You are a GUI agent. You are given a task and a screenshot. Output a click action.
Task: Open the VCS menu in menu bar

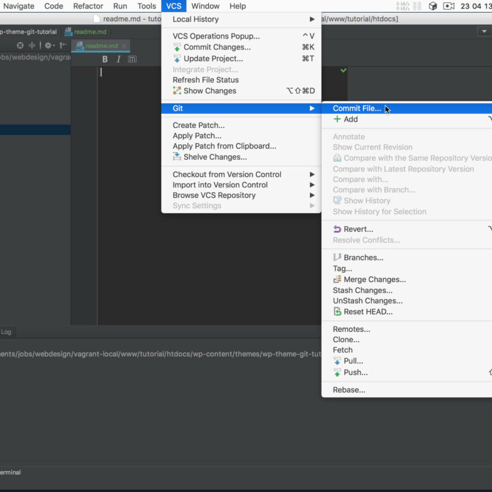click(174, 6)
